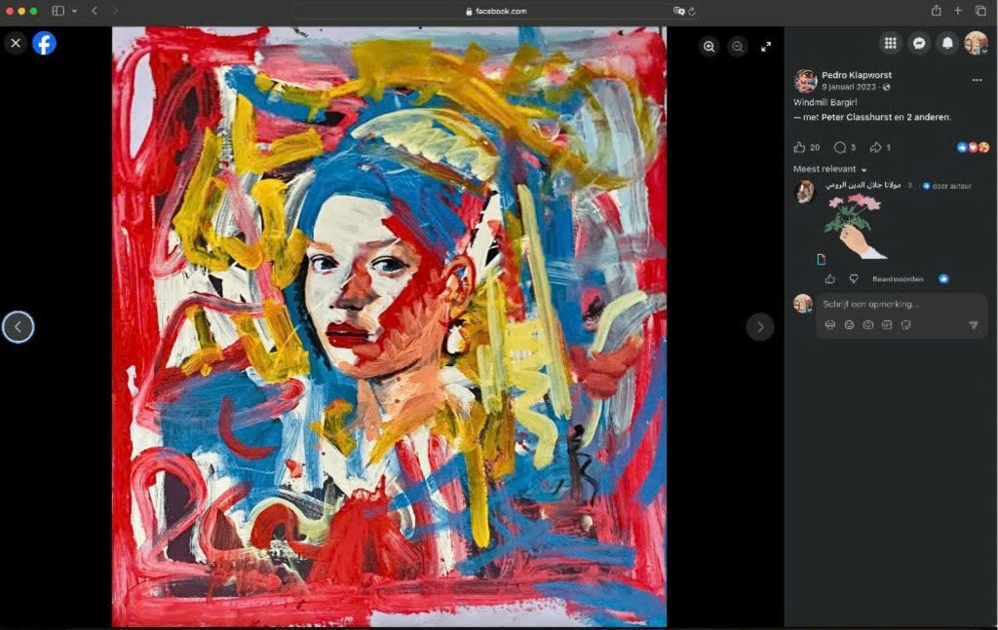Close the photo viewer with the X button
This screenshot has height=630, width=998.
point(16,43)
